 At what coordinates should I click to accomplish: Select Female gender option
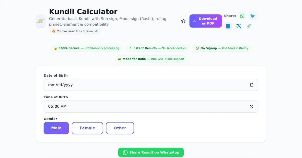click(x=87, y=128)
